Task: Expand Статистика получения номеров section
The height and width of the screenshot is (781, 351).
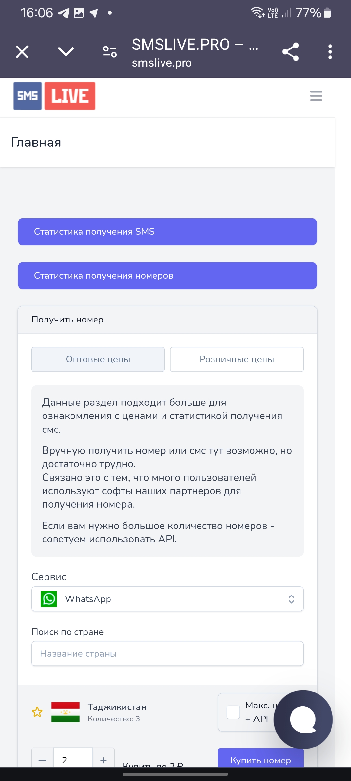Action: (x=167, y=276)
